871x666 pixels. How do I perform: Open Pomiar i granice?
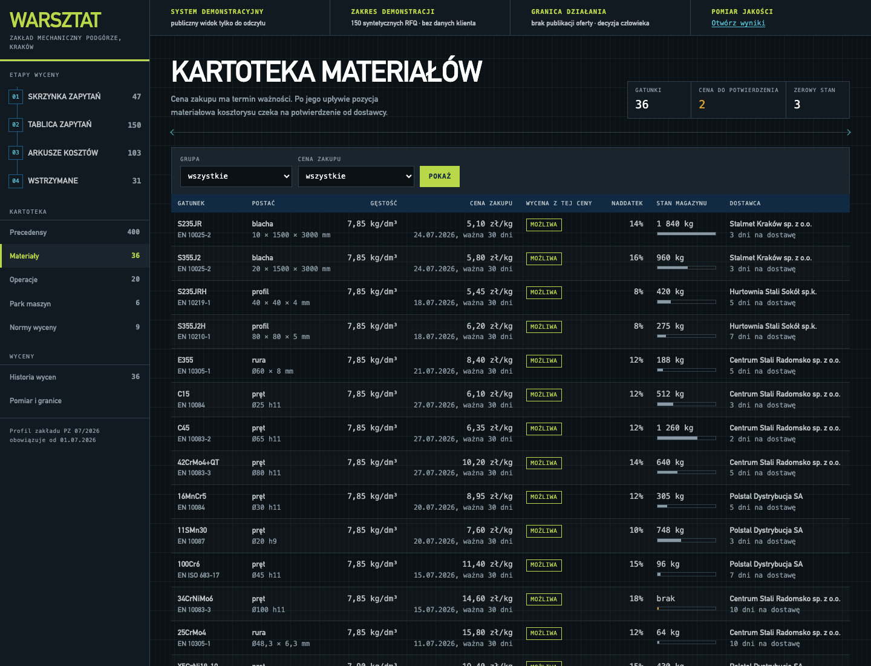click(x=74, y=400)
